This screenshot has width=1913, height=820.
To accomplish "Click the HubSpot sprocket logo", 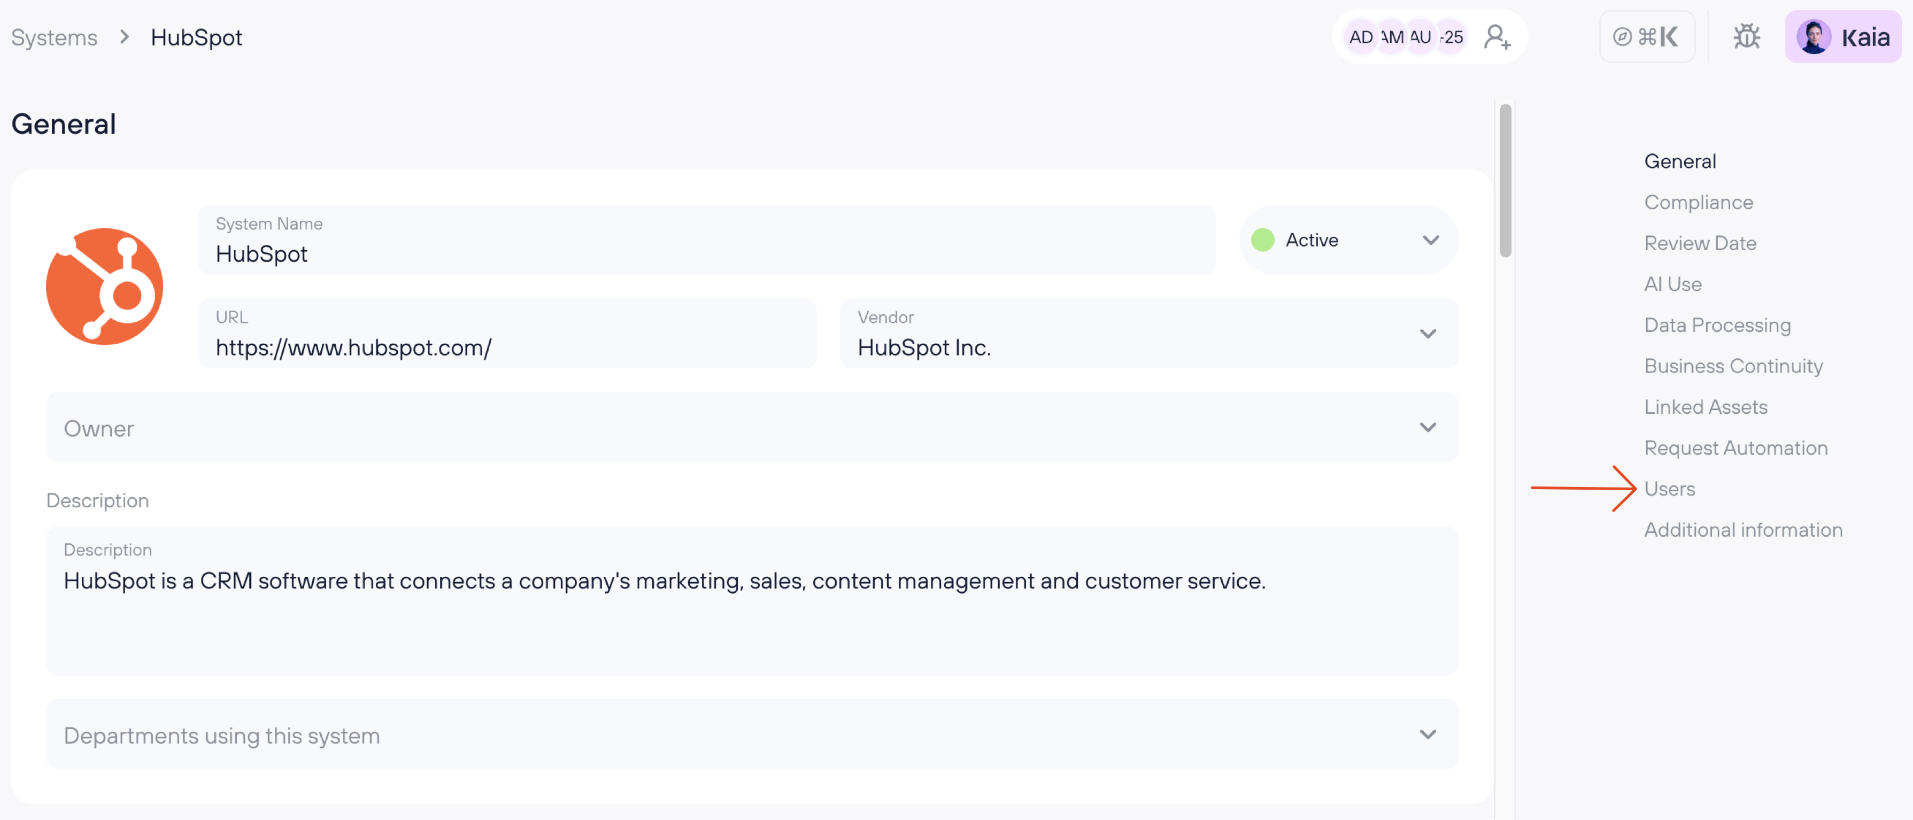I will 105,286.
